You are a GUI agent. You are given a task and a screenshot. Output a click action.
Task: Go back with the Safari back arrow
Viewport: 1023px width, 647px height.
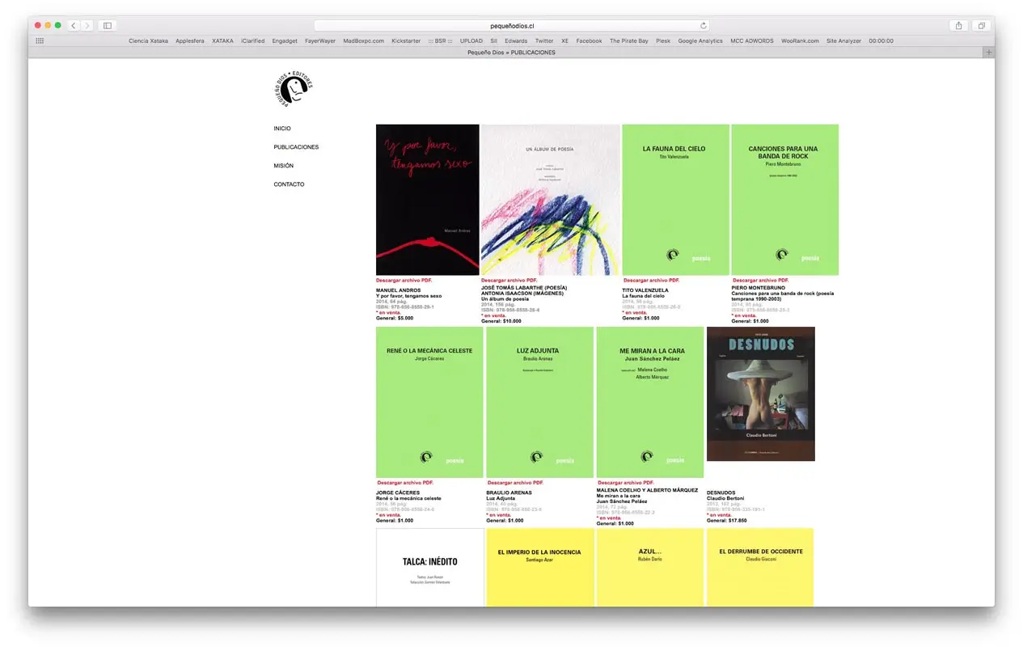pos(74,26)
